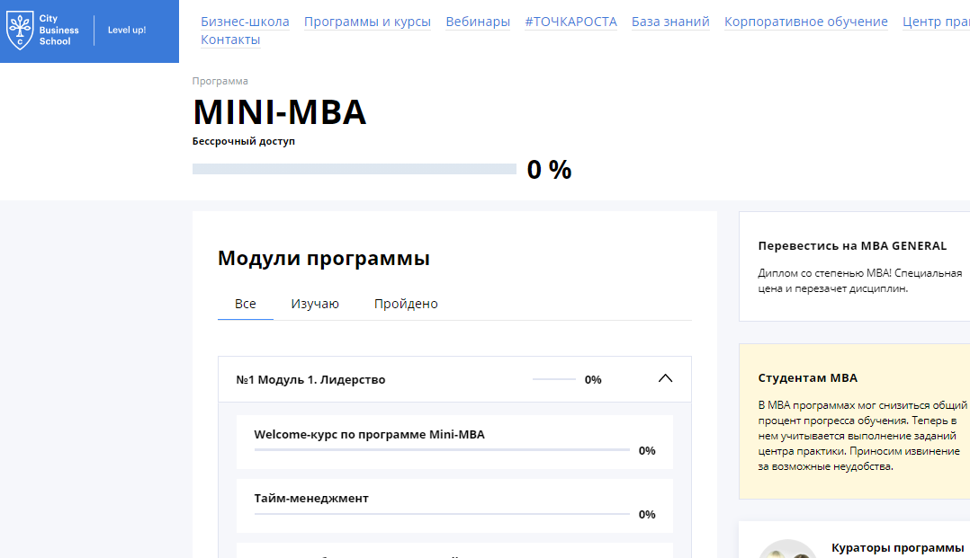The width and height of the screenshot is (970, 558).
Task: Collapse the Модуль 1. Лидерство chevron
Action: pos(665,378)
